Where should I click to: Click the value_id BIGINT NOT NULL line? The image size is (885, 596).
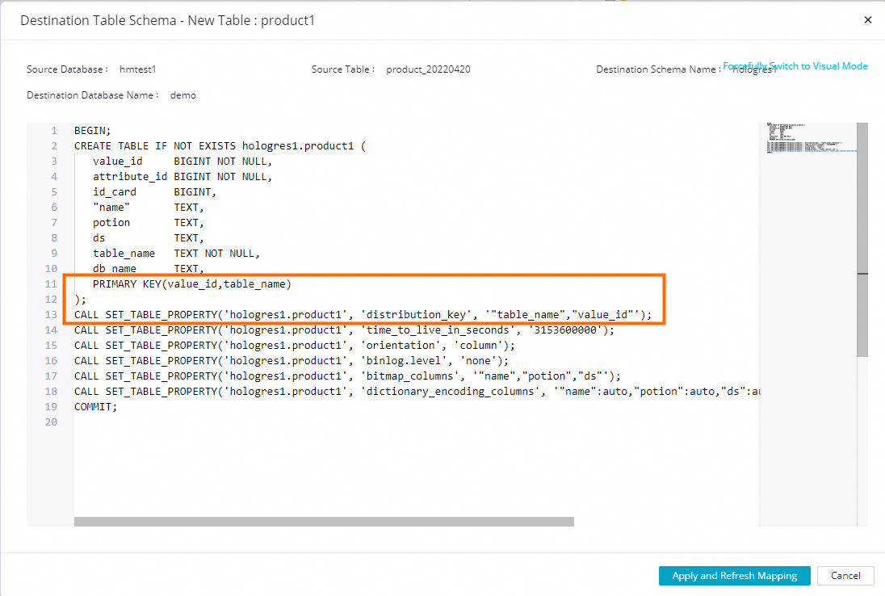(182, 162)
